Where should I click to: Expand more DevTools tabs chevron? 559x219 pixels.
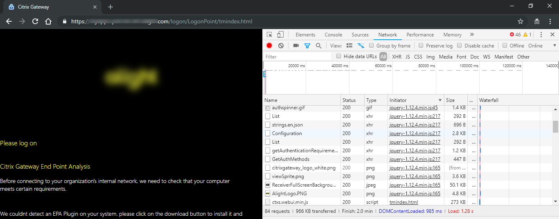pyautogui.click(x=472, y=35)
